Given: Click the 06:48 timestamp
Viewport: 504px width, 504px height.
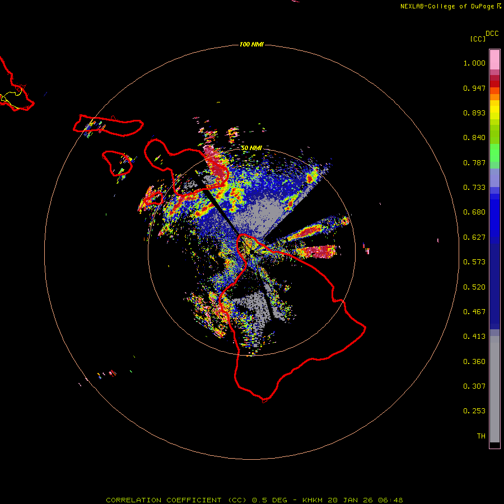Looking at the screenshot, I should pyautogui.click(x=390, y=500).
